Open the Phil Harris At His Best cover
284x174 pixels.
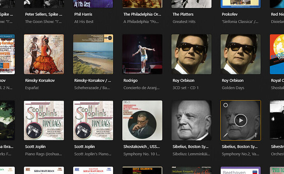tap(93, 4)
